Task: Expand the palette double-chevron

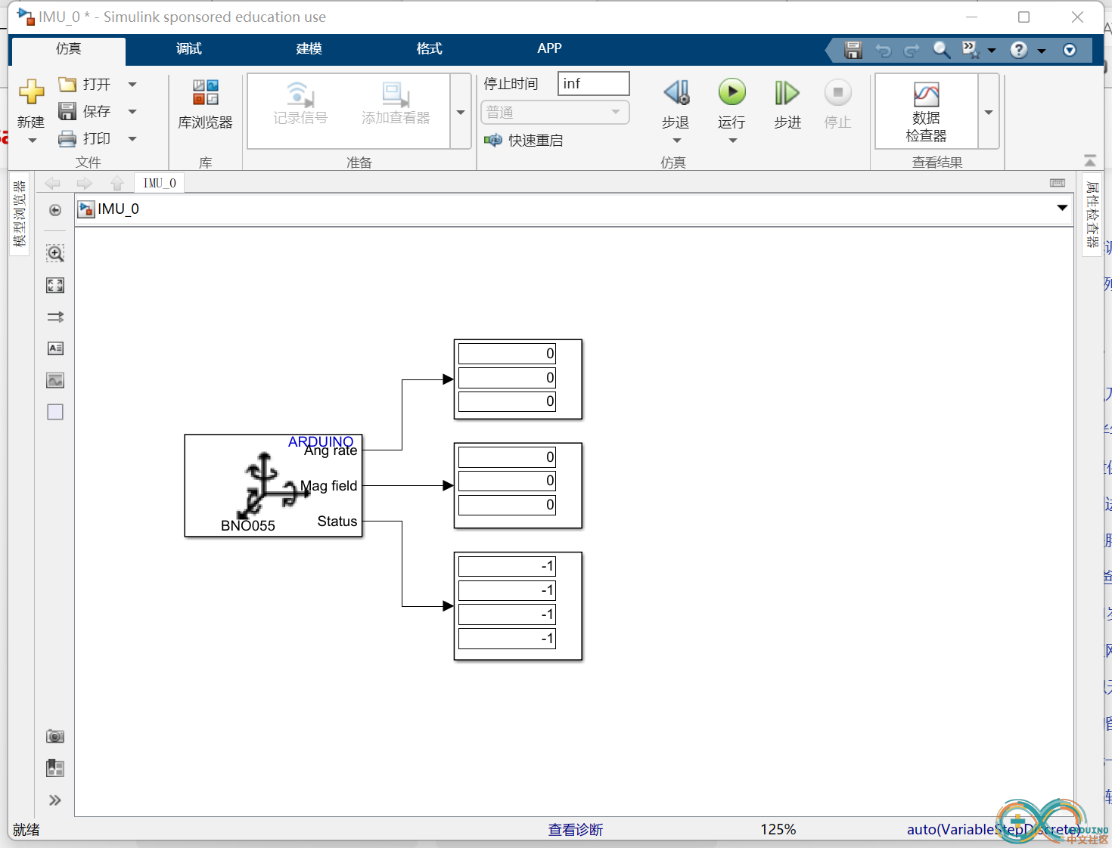Action: coord(55,800)
